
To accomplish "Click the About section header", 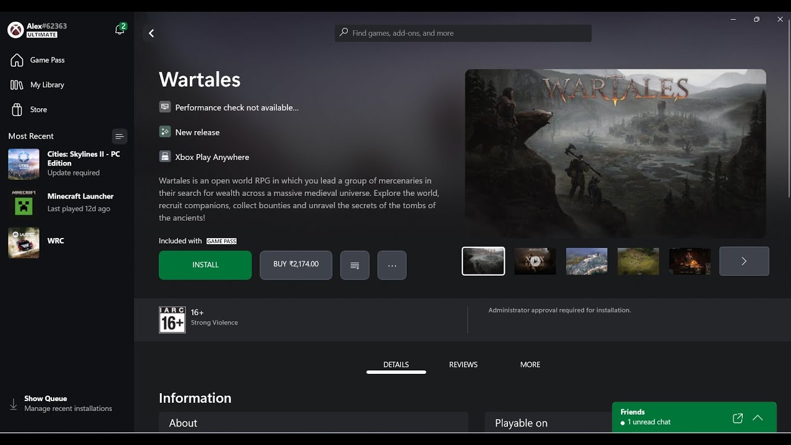I will point(183,423).
